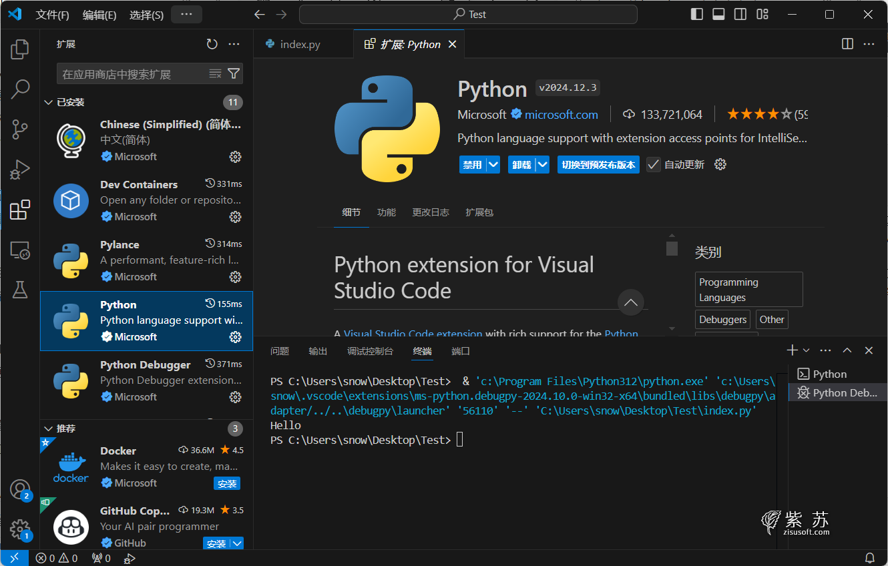Open GitHub Copilot install dropdown arrow

point(237,543)
